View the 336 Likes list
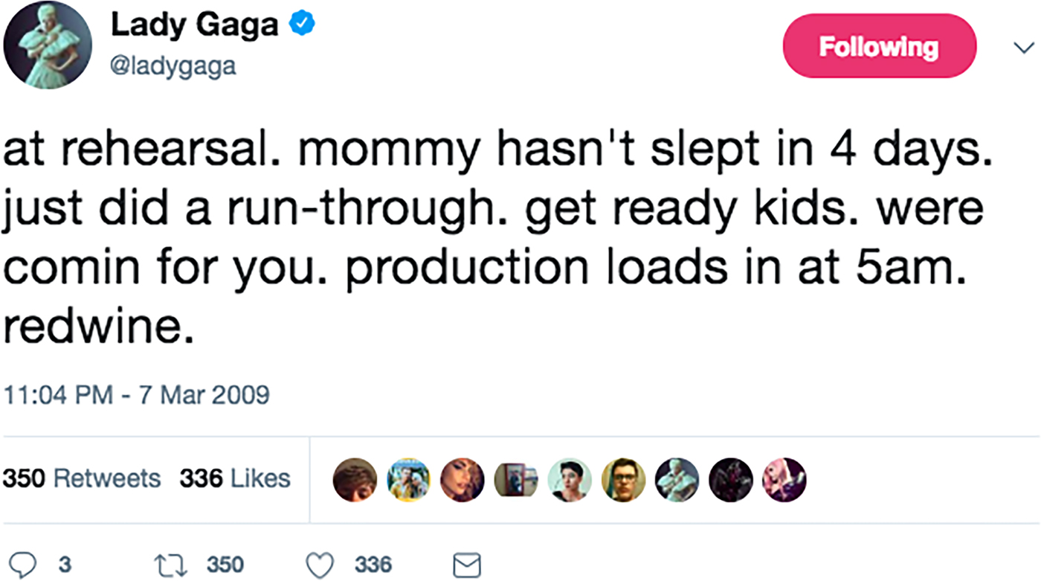Image resolution: width=1041 pixels, height=581 pixels. 234,478
